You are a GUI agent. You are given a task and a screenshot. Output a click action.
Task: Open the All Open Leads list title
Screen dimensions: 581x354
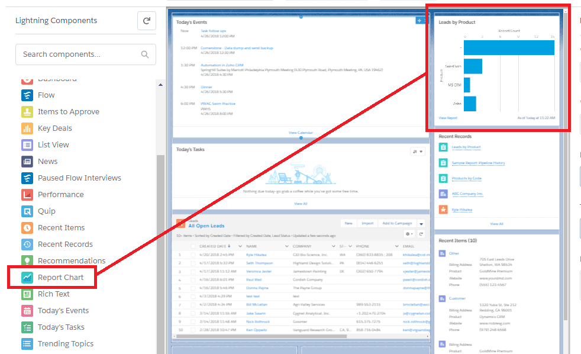point(206,226)
